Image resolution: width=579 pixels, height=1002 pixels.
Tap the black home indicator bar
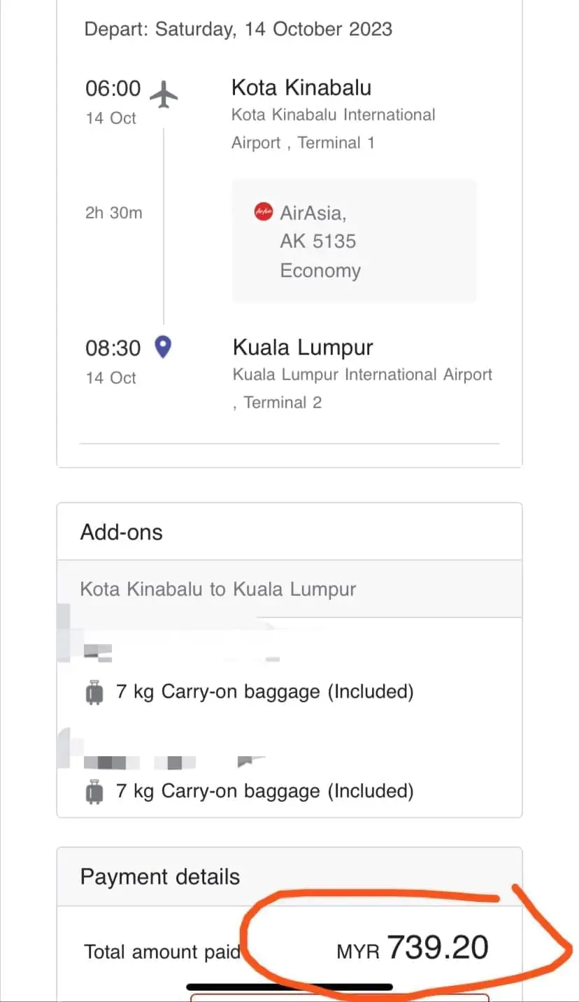[x=289, y=987]
